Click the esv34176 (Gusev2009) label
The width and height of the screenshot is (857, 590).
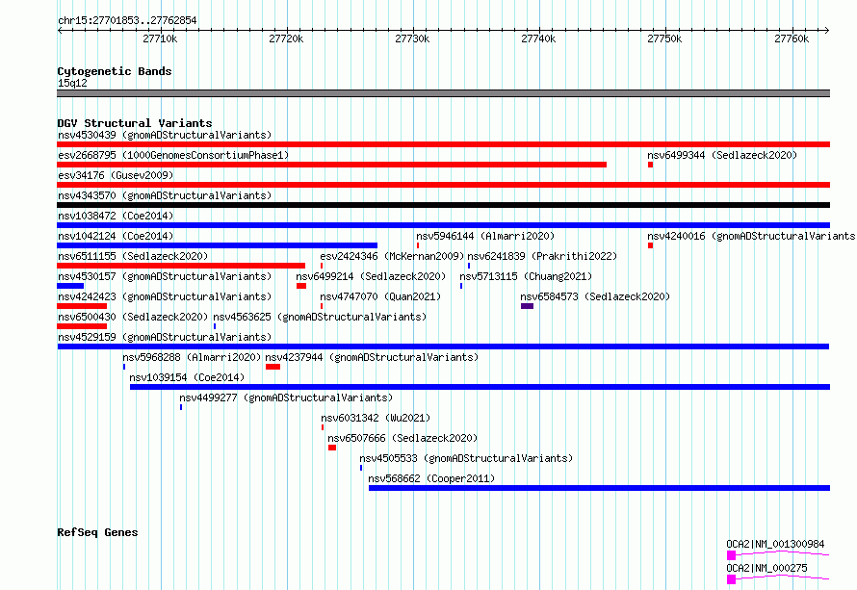[x=116, y=175]
